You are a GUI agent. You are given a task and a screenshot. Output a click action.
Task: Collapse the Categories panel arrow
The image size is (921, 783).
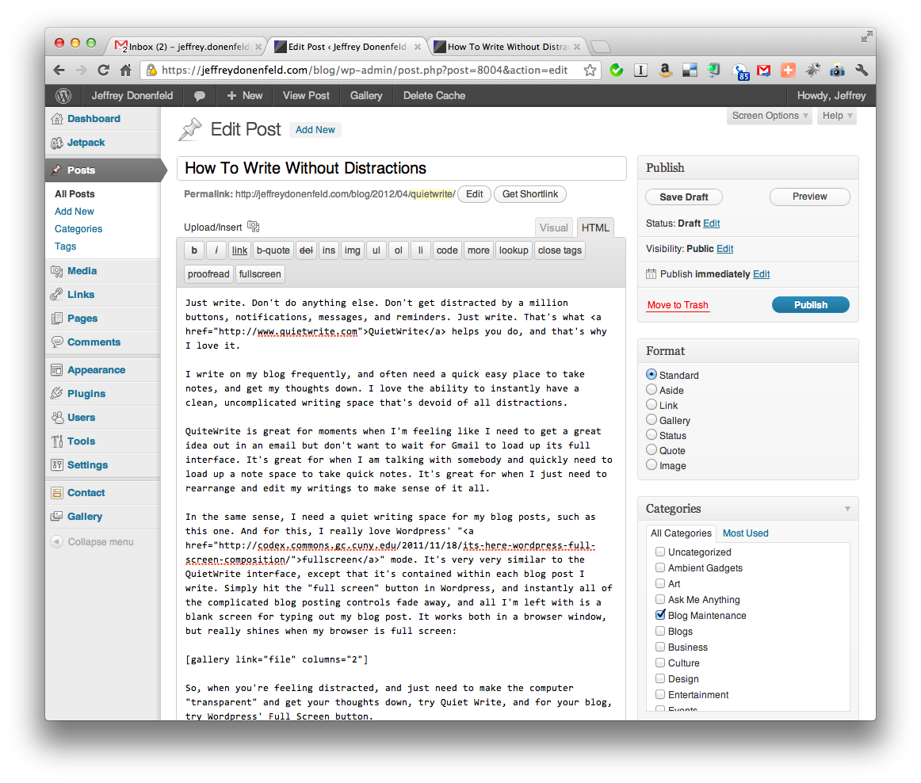[847, 509]
